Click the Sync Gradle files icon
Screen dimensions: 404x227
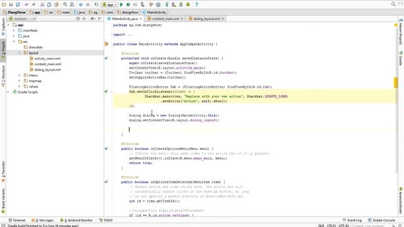167,4
